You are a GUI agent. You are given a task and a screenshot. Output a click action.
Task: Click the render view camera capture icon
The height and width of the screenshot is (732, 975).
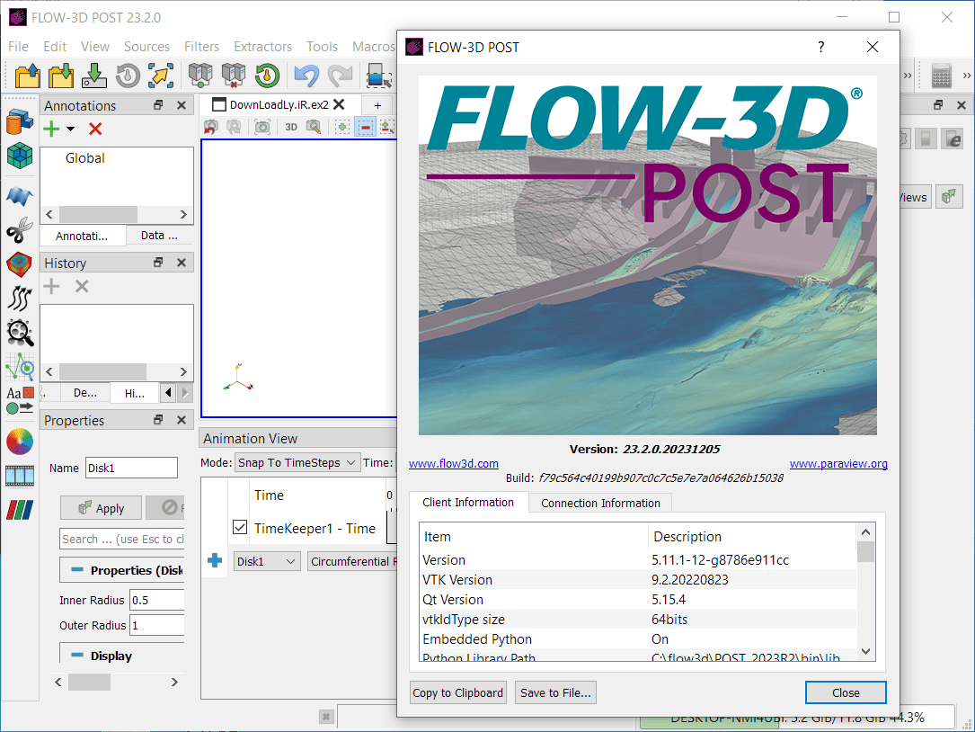pyautogui.click(x=262, y=127)
